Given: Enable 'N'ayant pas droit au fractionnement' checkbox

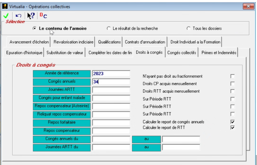Looking at the screenshot, I should point(233,76).
